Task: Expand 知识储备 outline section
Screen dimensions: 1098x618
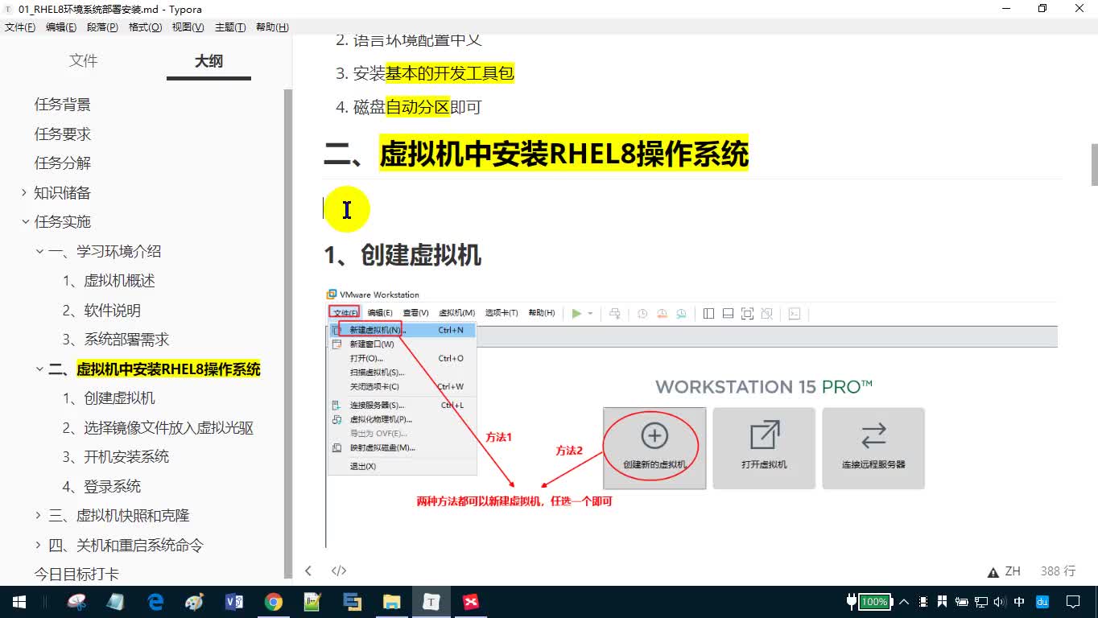Action: (24, 193)
